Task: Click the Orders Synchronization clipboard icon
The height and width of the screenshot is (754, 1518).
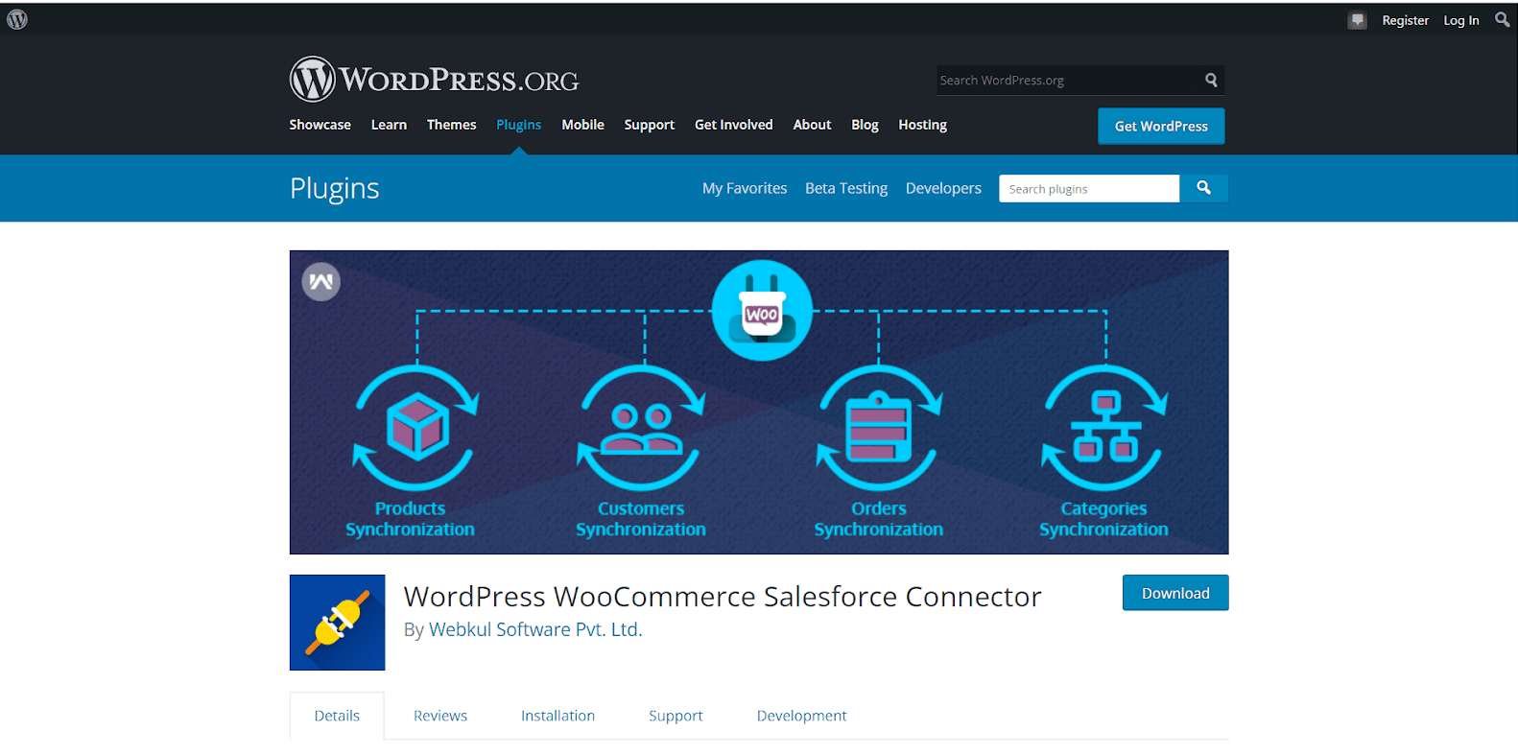Action: pos(878,427)
